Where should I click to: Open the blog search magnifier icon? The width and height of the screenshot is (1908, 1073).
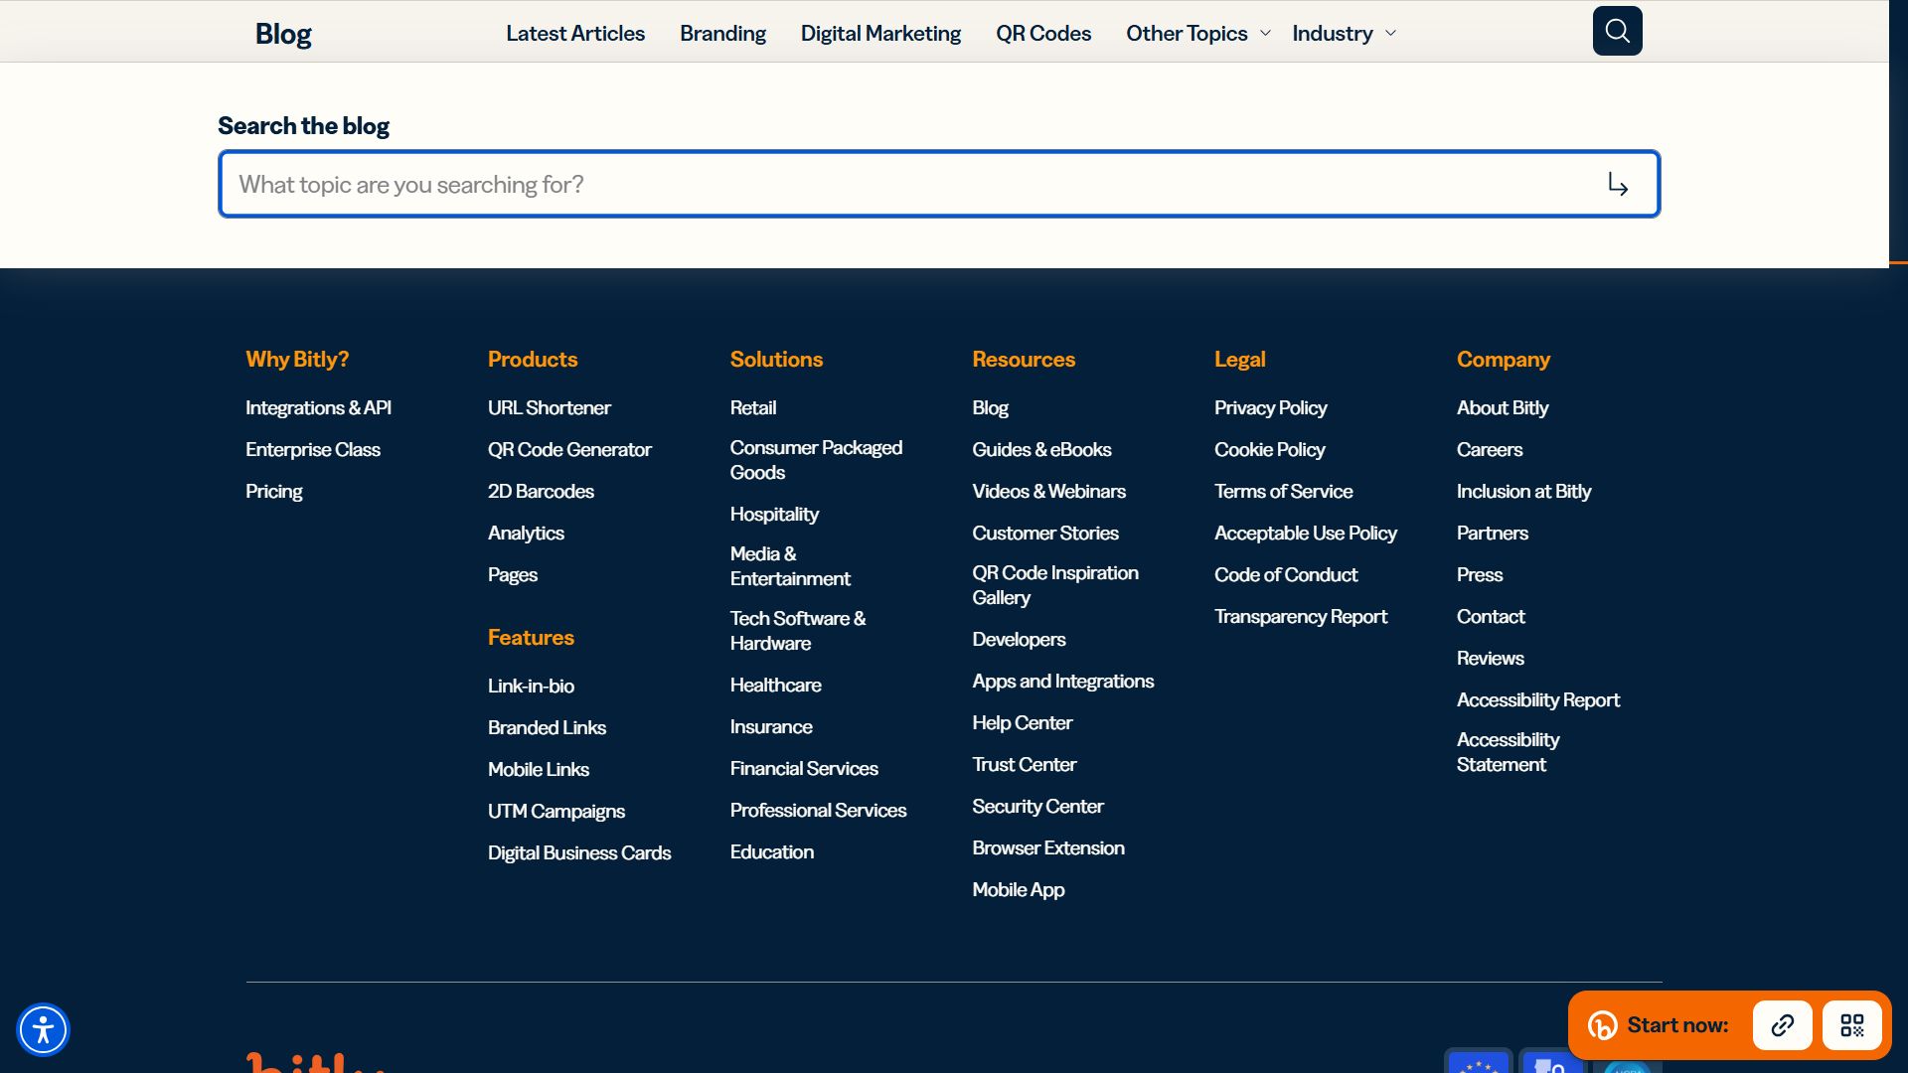pos(1617,31)
